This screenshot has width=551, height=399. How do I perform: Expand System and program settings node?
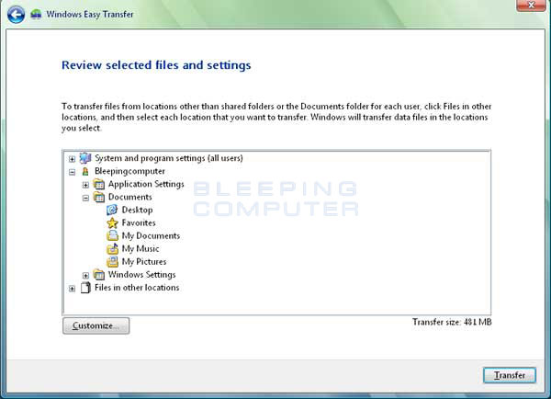[x=72, y=159]
